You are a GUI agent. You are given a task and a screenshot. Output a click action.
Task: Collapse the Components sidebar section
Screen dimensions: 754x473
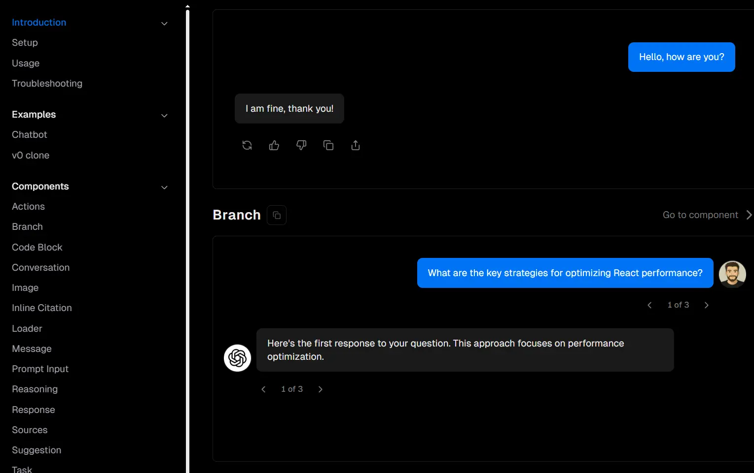(x=165, y=188)
